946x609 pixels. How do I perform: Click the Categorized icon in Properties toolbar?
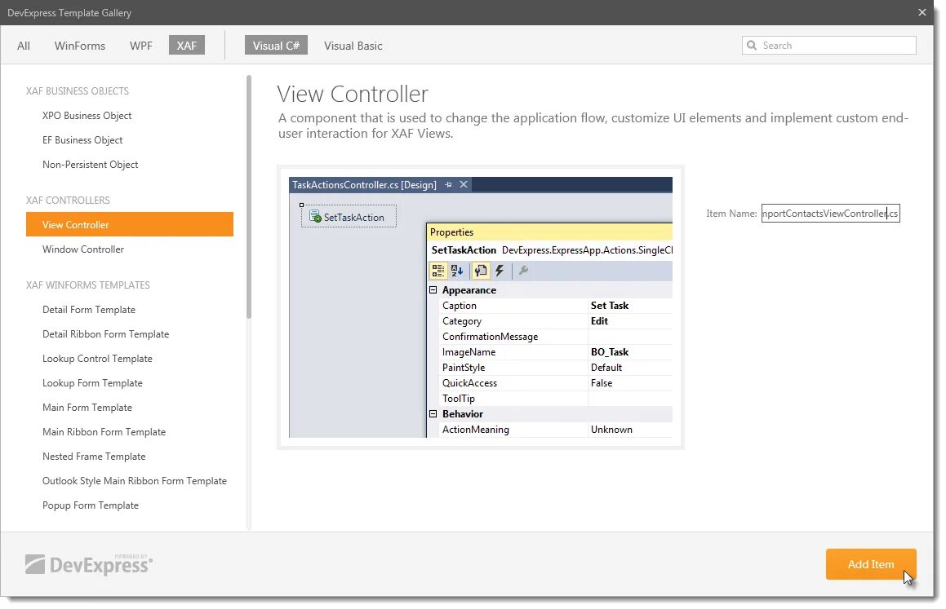(x=438, y=271)
